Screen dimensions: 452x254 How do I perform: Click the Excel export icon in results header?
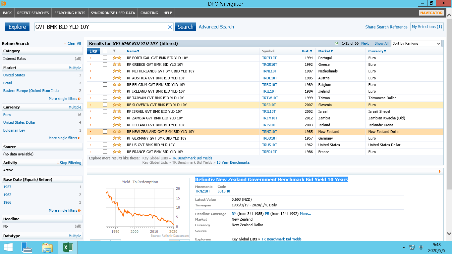tap(337, 43)
